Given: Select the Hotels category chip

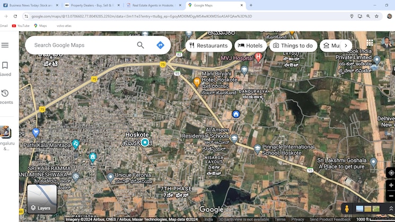Looking at the screenshot, I should pyautogui.click(x=250, y=46).
